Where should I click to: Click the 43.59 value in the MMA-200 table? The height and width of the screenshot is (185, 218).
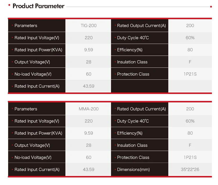click(x=89, y=170)
